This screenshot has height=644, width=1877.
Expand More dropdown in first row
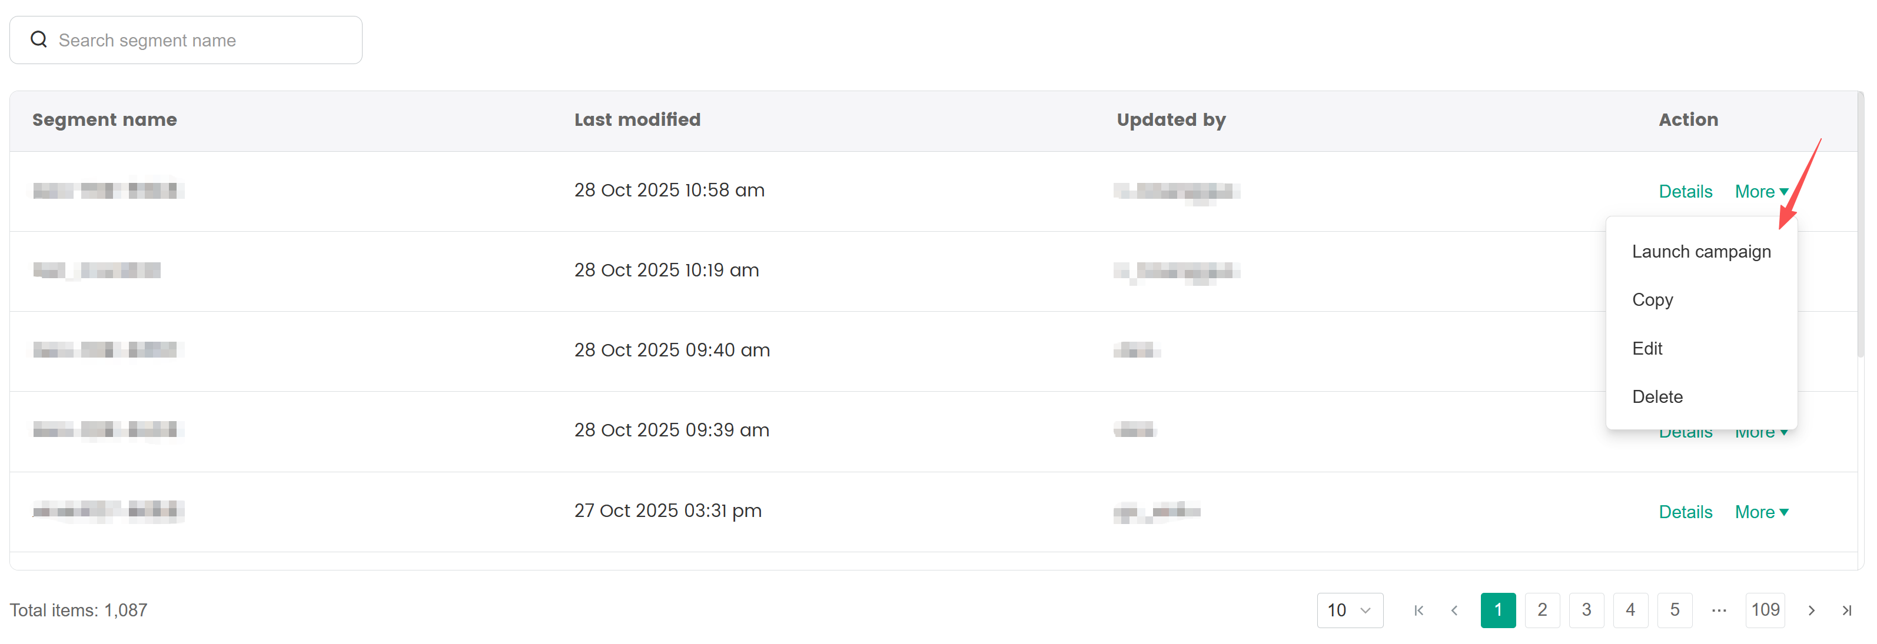point(1761,191)
